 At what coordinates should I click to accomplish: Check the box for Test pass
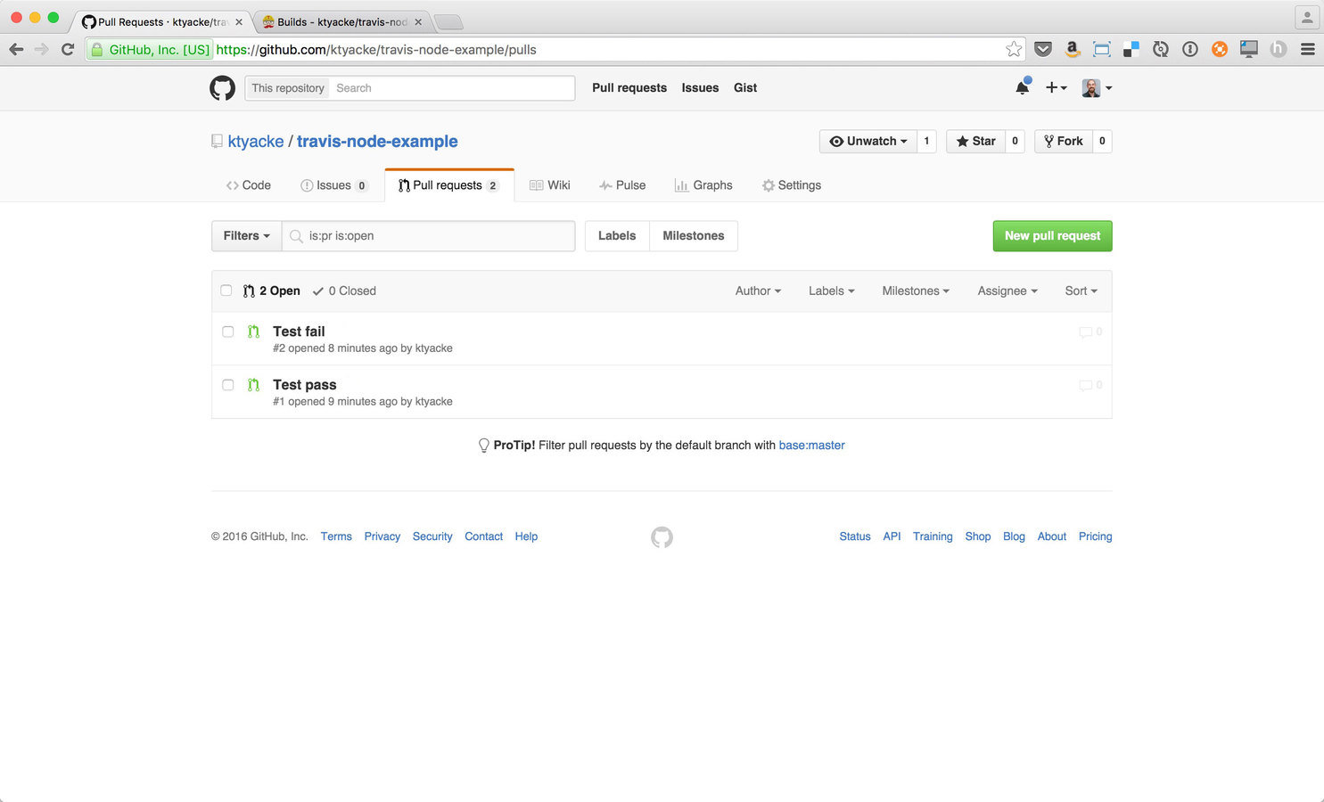(x=228, y=385)
